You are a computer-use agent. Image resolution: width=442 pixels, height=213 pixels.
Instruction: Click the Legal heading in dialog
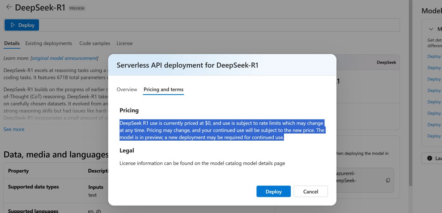click(127, 150)
